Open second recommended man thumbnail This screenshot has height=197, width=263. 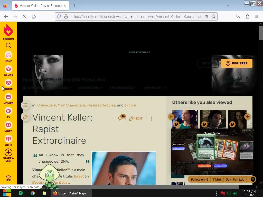(x=213, y=119)
